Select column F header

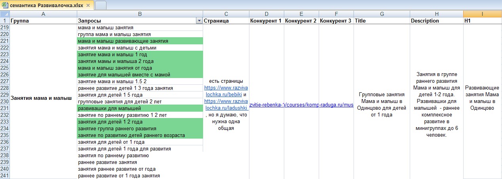point(336,14)
